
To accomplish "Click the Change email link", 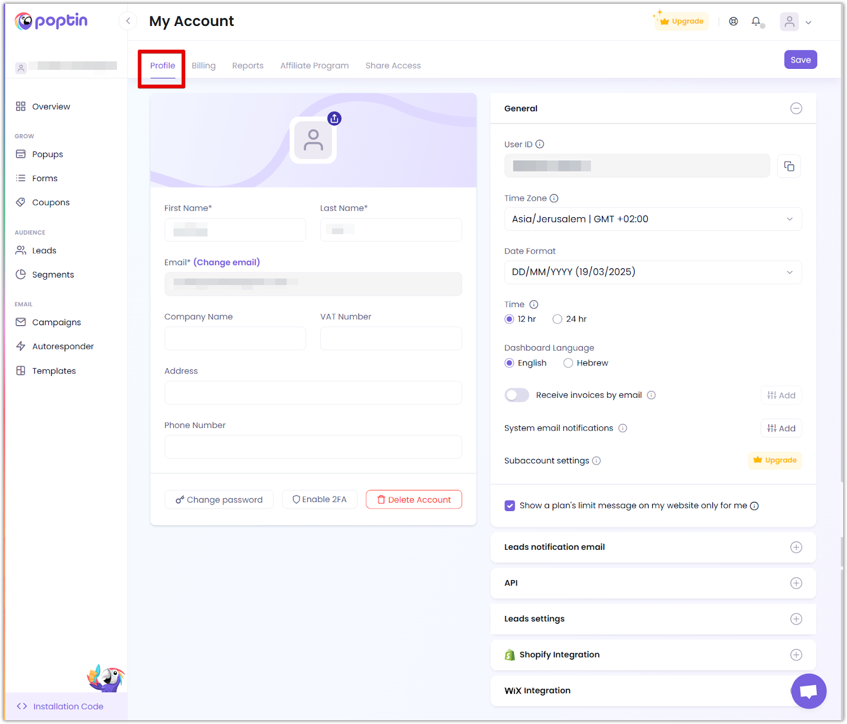I will (227, 262).
